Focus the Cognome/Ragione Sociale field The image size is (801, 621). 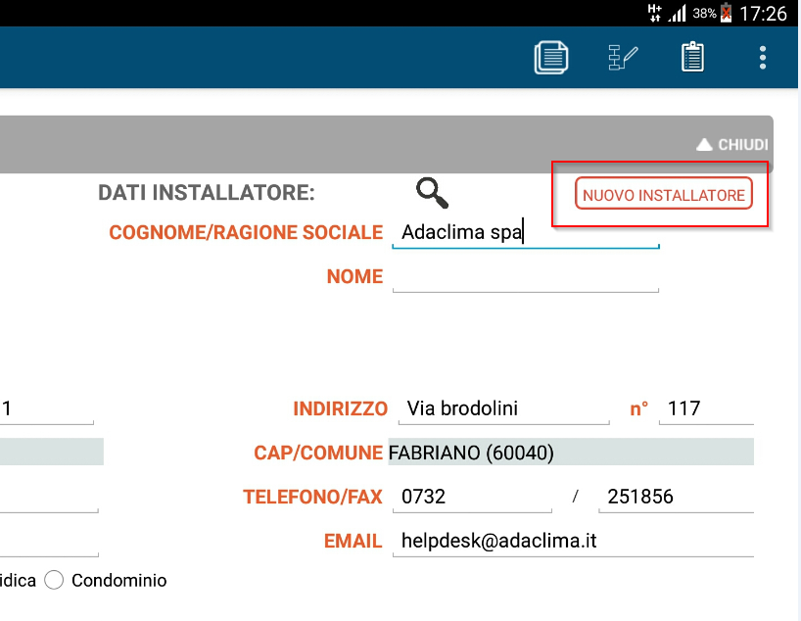click(x=526, y=232)
